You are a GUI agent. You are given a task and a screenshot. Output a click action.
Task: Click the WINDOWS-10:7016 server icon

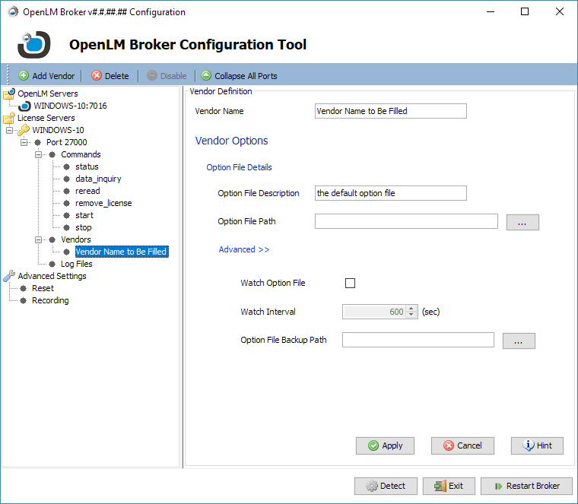click(24, 106)
